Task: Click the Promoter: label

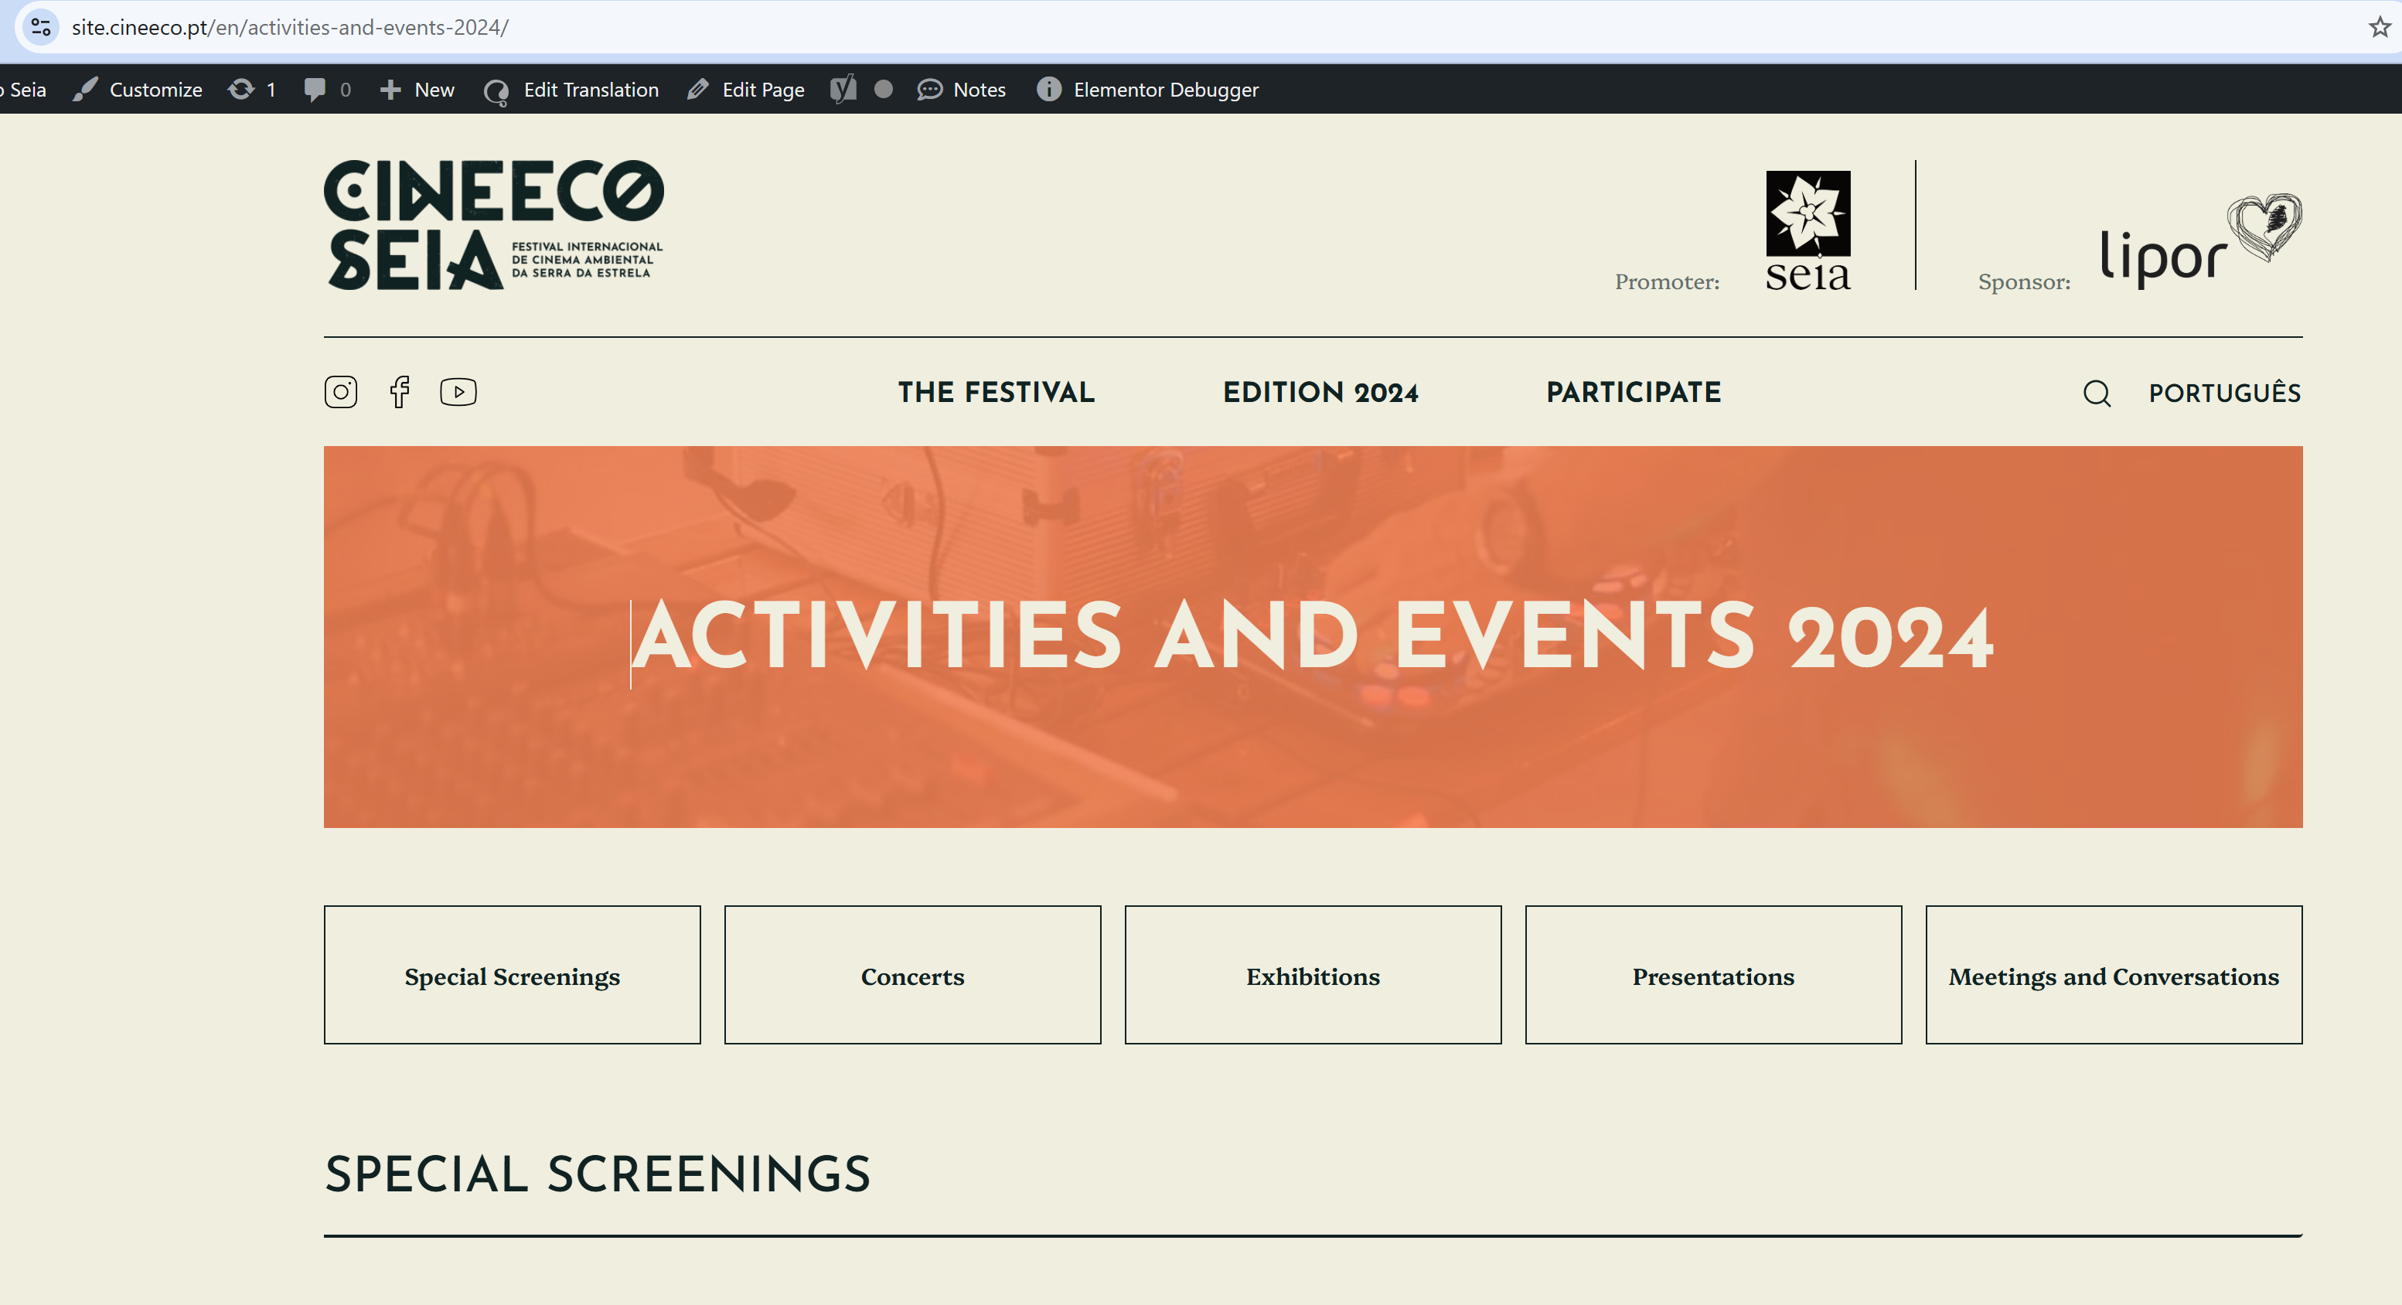Action: [x=1668, y=281]
